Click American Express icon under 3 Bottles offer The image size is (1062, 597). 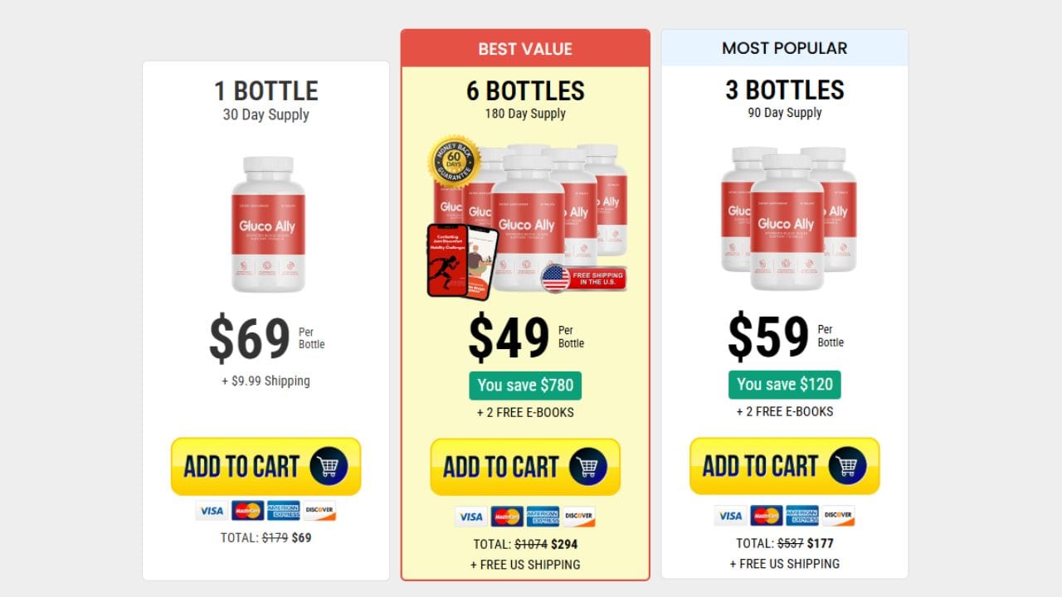coord(802,516)
